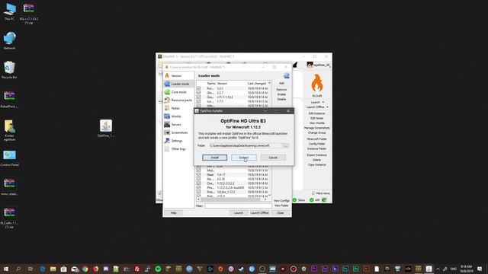This screenshot has width=488, height=274.
Task: Click Manage Screenshots in MultiMC side panel
Action: coord(317,128)
